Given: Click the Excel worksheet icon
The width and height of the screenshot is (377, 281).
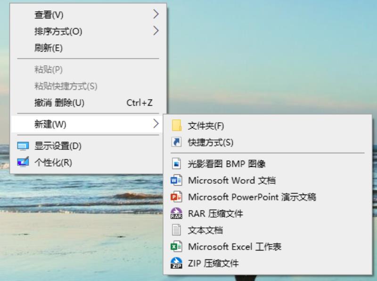Looking at the screenshot, I should (x=176, y=247).
